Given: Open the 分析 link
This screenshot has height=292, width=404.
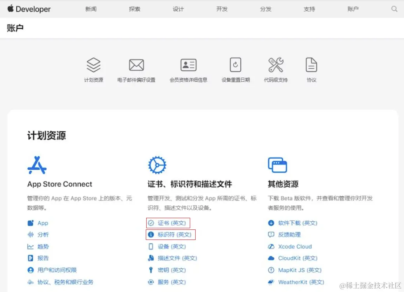Looking at the screenshot, I should click(x=43, y=234).
